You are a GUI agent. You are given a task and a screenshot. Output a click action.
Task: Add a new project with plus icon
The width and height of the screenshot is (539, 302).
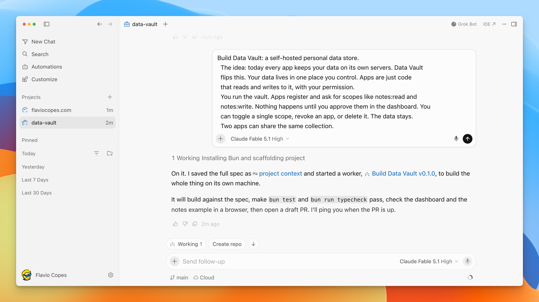(110, 97)
